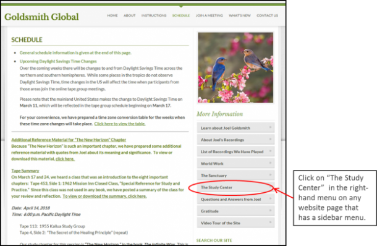Open Questions and Answers from Joel
Viewport: 377px width, 246px height.
click(235, 199)
